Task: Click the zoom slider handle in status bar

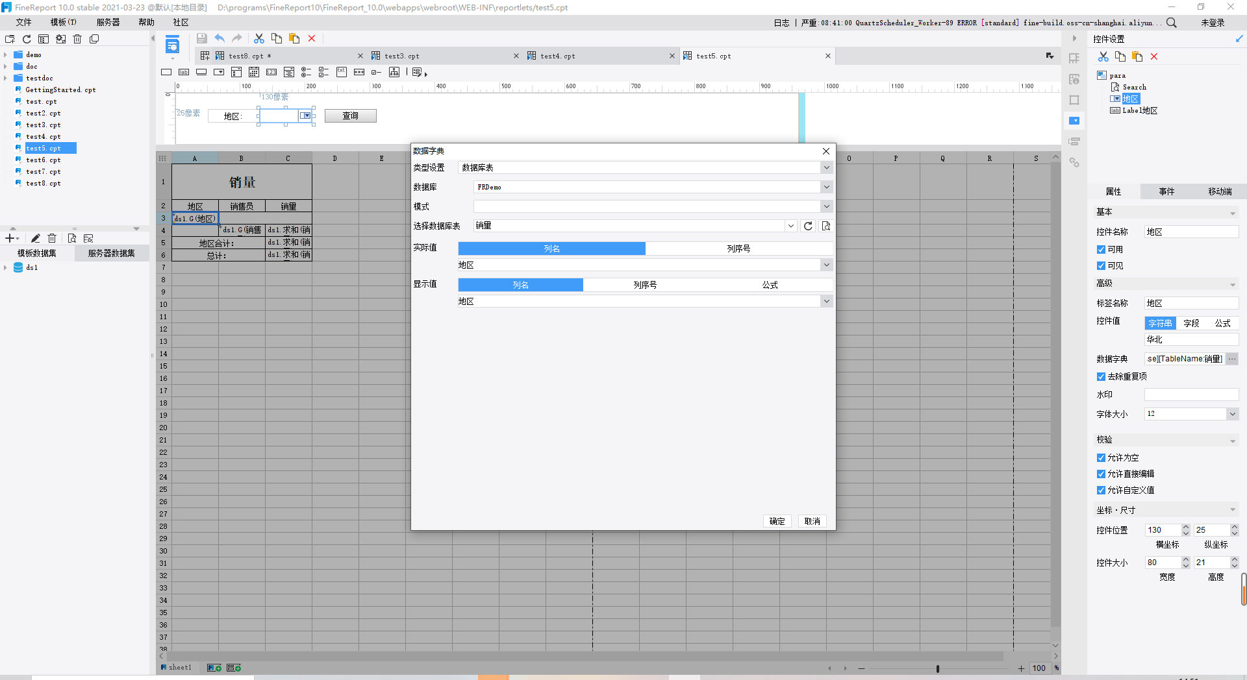Action: pos(937,668)
